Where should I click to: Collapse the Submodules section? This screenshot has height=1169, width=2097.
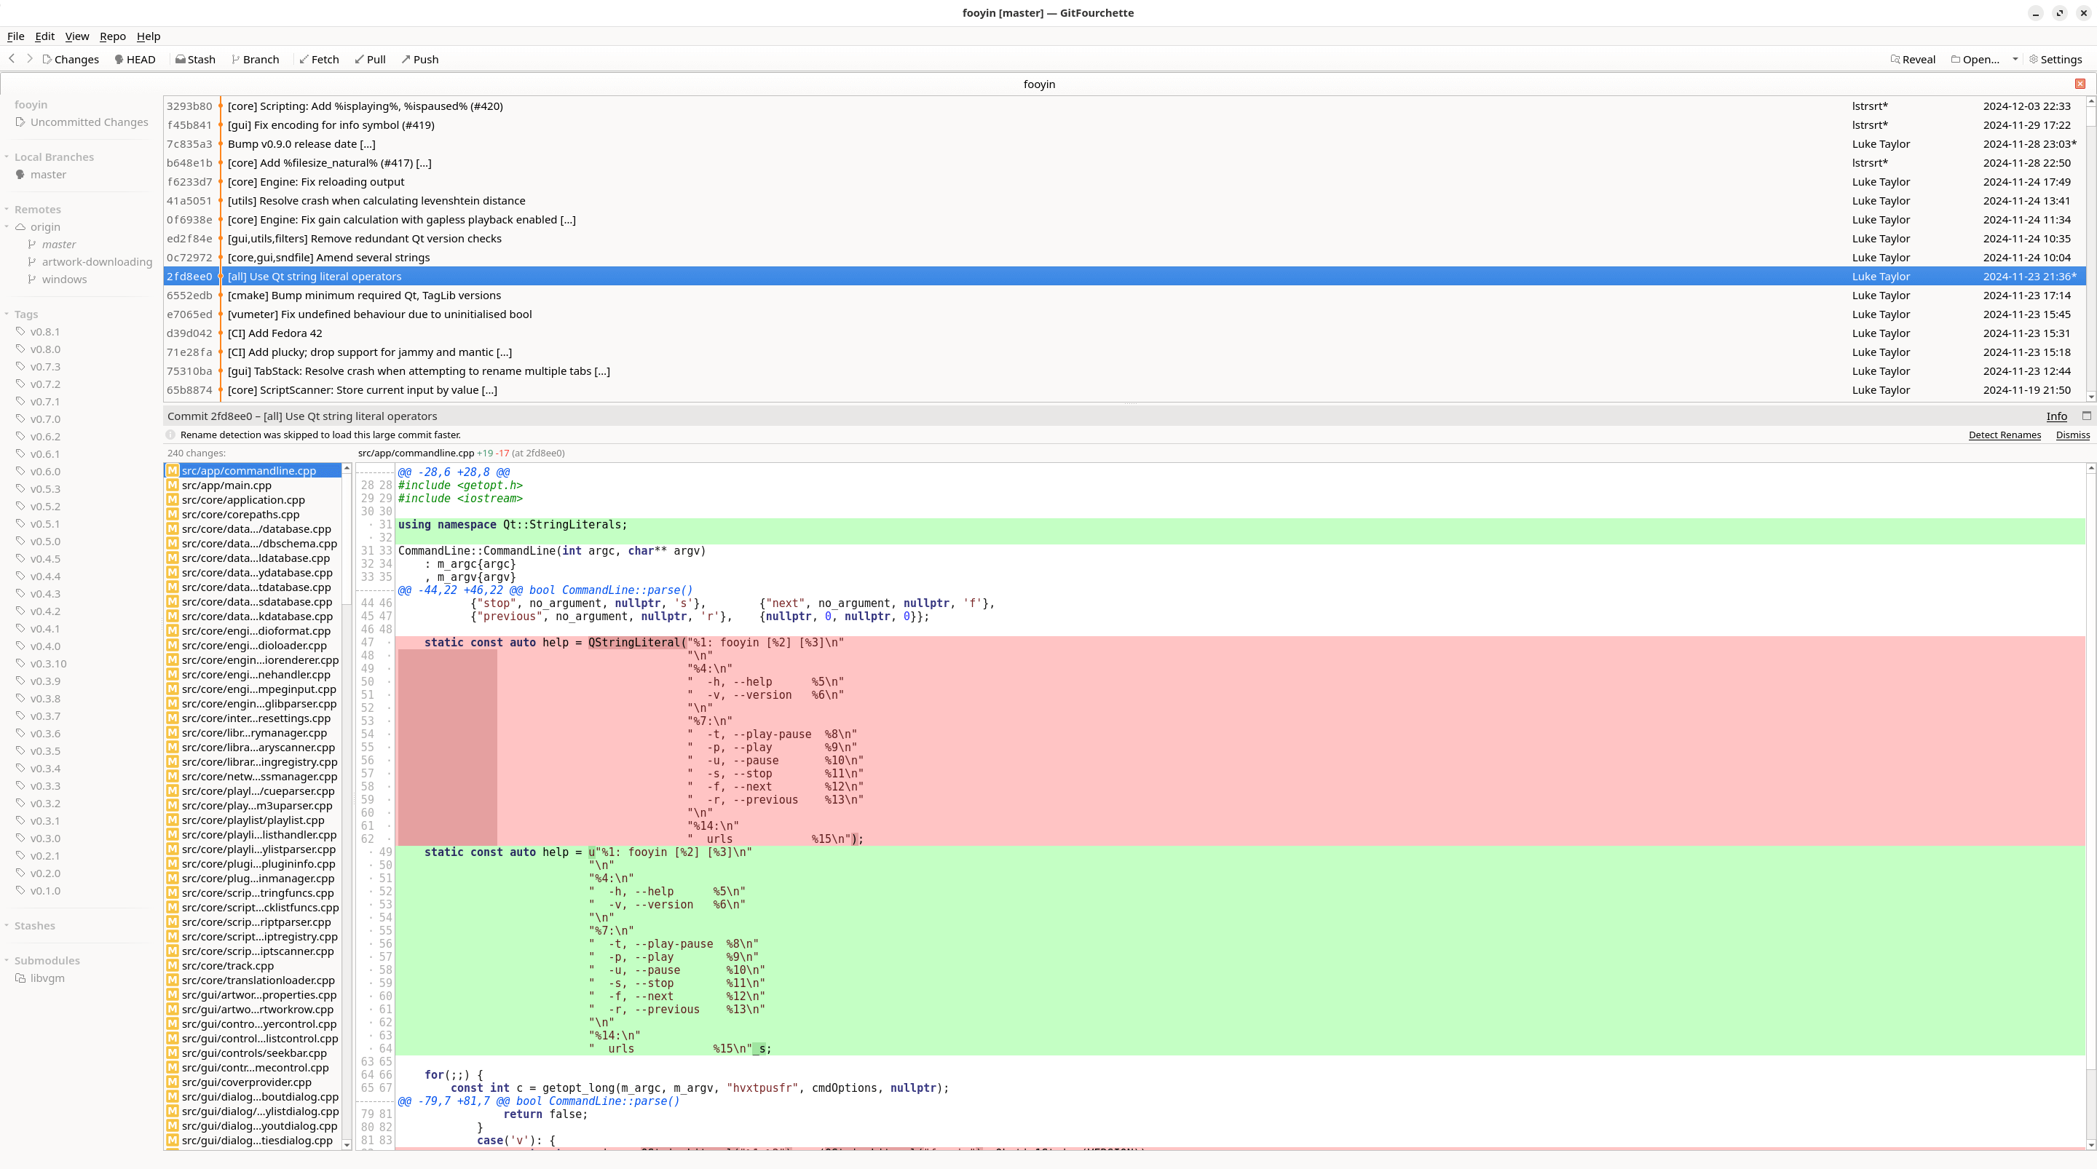(x=7, y=961)
